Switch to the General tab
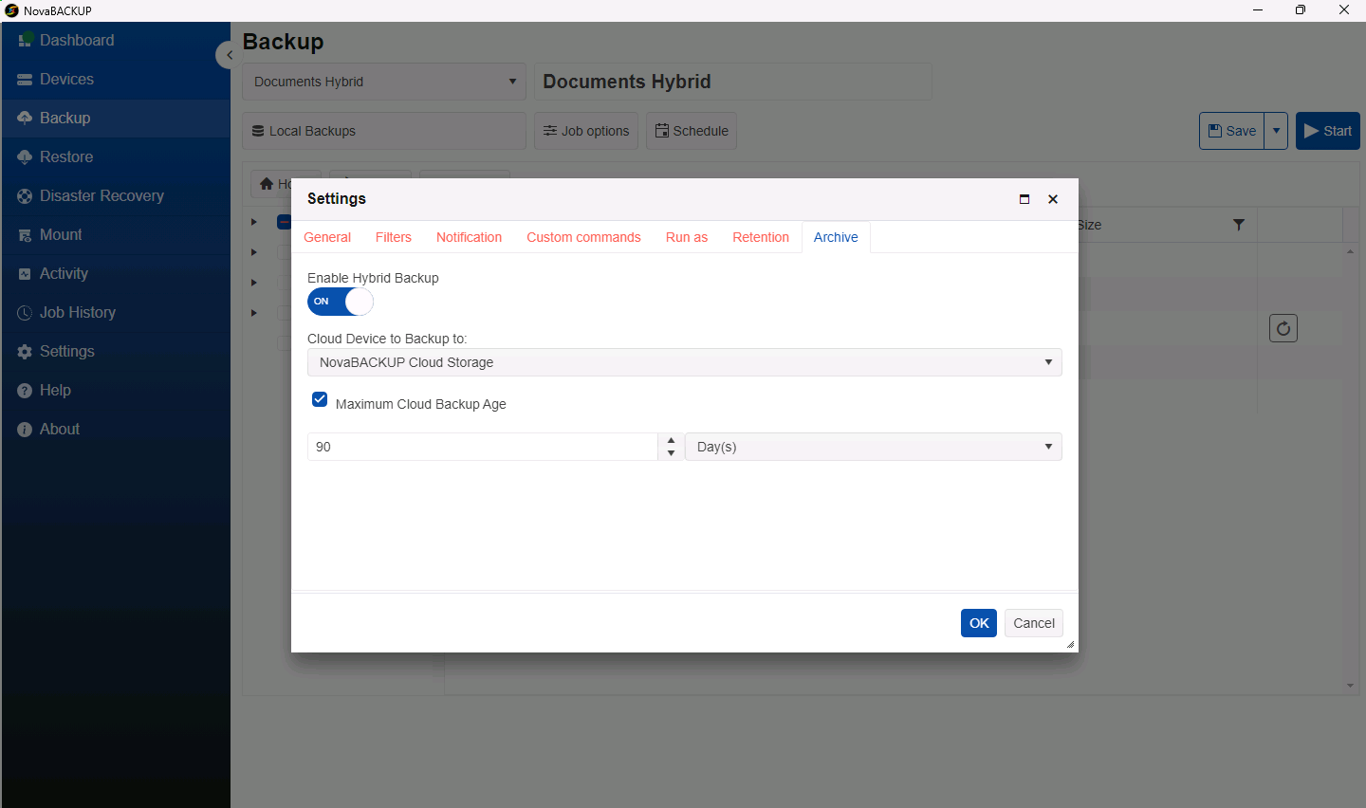The image size is (1366, 808). click(x=327, y=237)
